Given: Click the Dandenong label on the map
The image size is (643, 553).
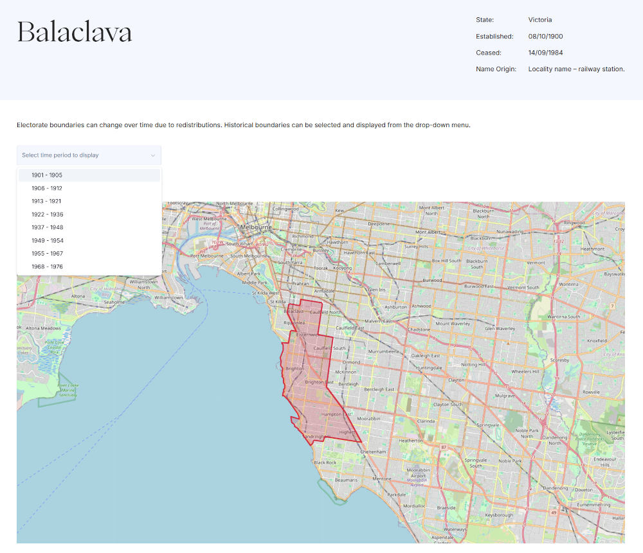Looking at the screenshot, I should (556, 488).
